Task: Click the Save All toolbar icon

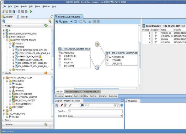Action: pos(14,12)
